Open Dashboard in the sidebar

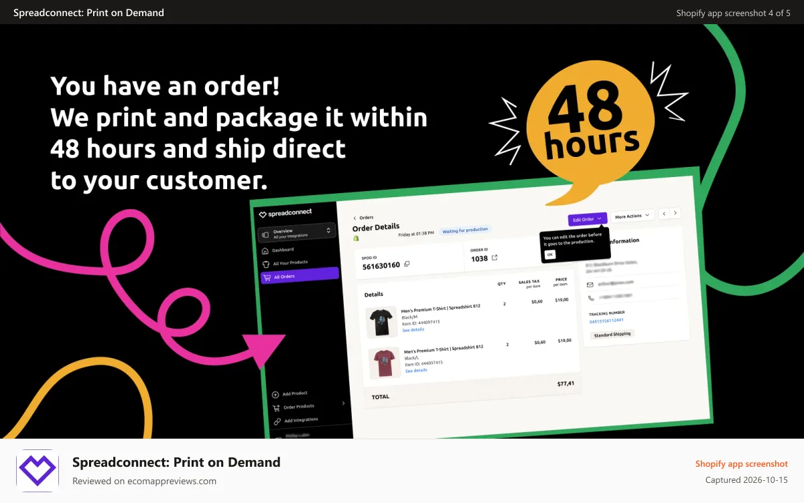click(283, 249)
